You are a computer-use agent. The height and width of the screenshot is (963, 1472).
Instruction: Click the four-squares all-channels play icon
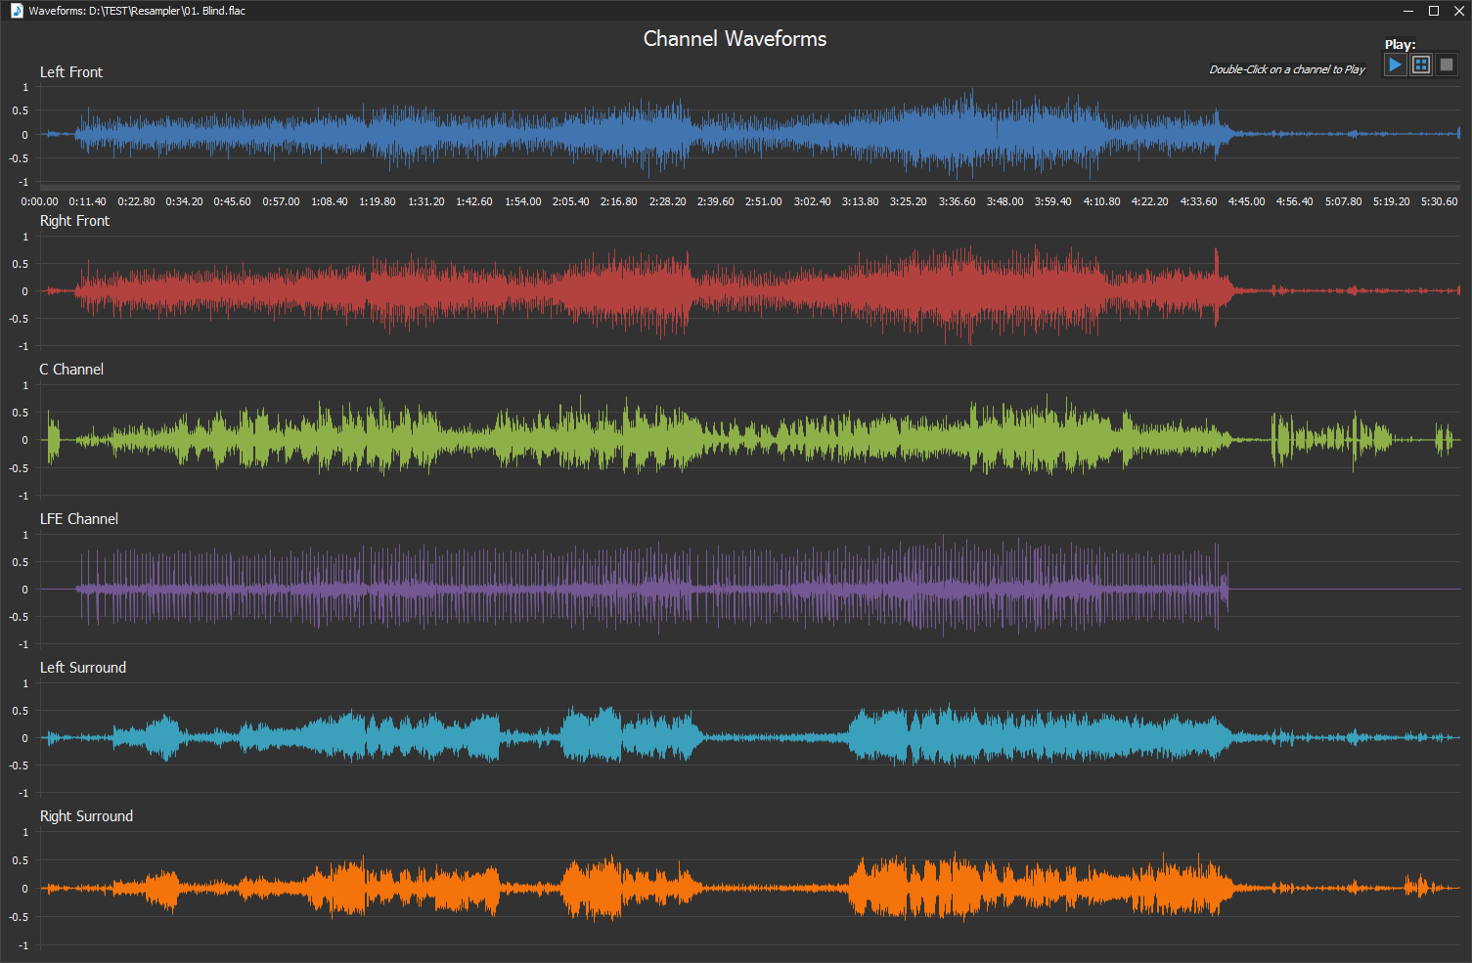pyautogui.click(x=1421, y=66)
